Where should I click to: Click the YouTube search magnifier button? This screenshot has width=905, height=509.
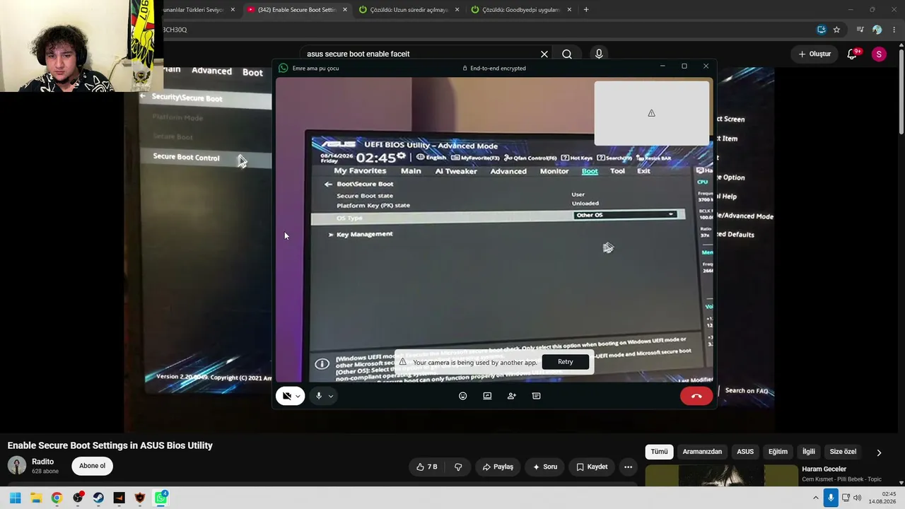pyautogui.click(x=567, y=54)
